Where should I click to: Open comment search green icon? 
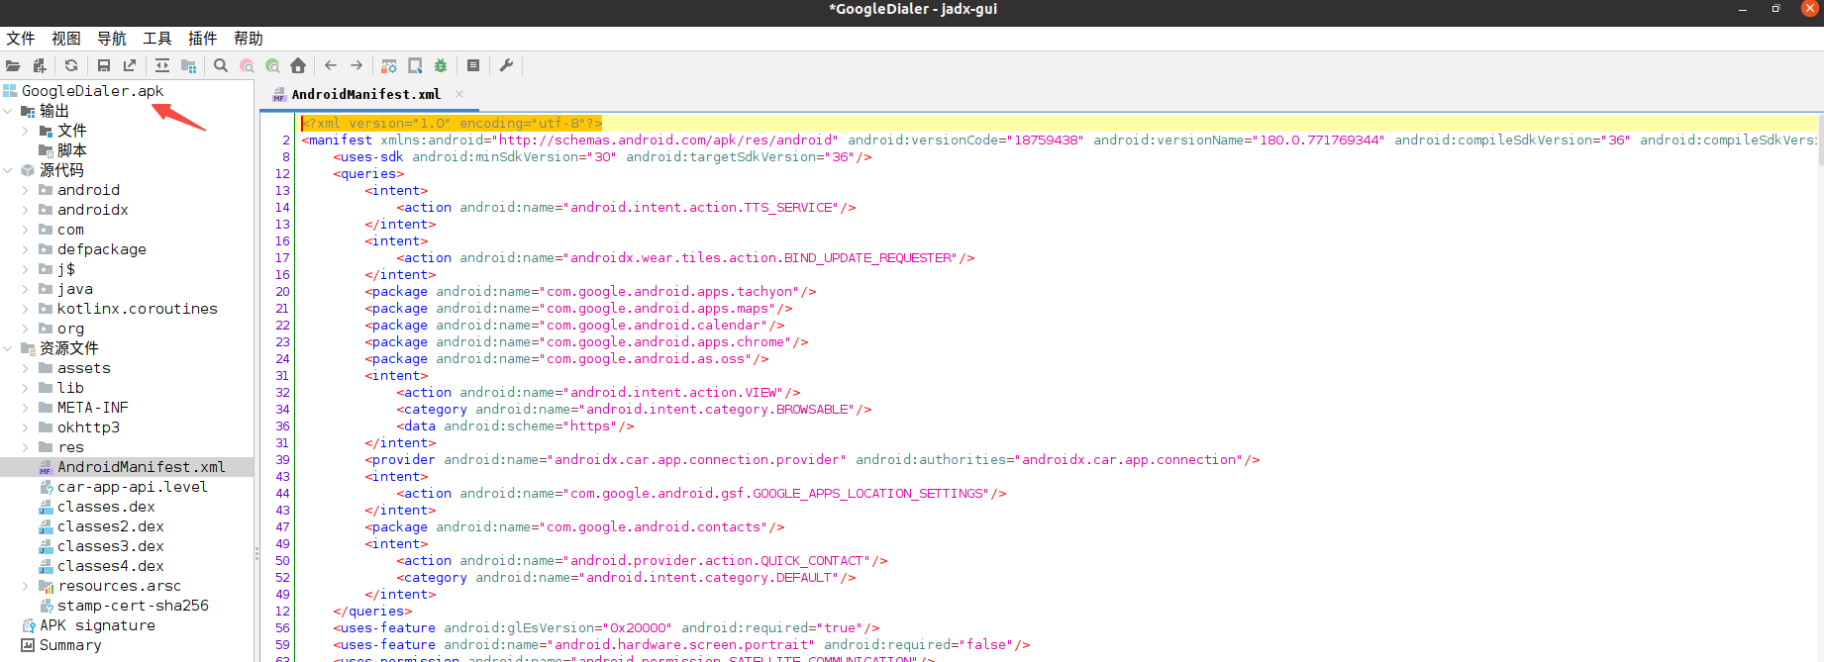[272, 65]
